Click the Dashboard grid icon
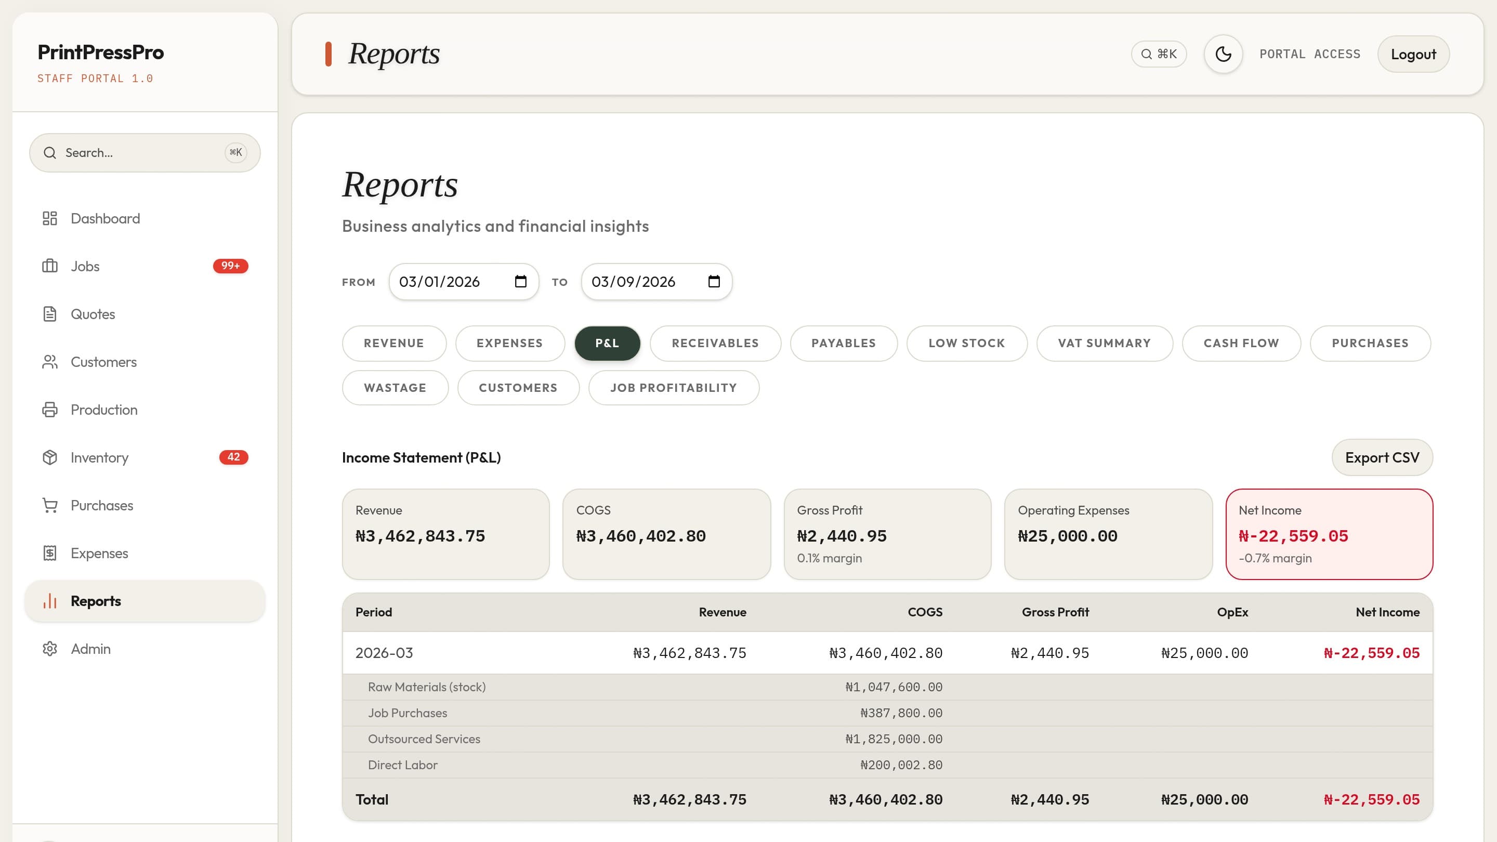The image size is (1497, 842). click(x=50, y=218)
